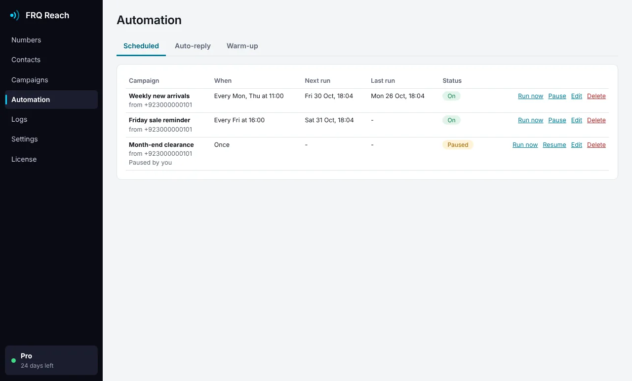Go to Contacts in the sidebar
The height and width of the screenshot is (381, 632).
pyautogui.click(x=51, y=60)
